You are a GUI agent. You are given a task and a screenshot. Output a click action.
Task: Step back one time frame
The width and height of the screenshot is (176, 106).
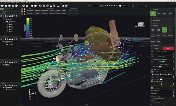[x=108, y=6]
